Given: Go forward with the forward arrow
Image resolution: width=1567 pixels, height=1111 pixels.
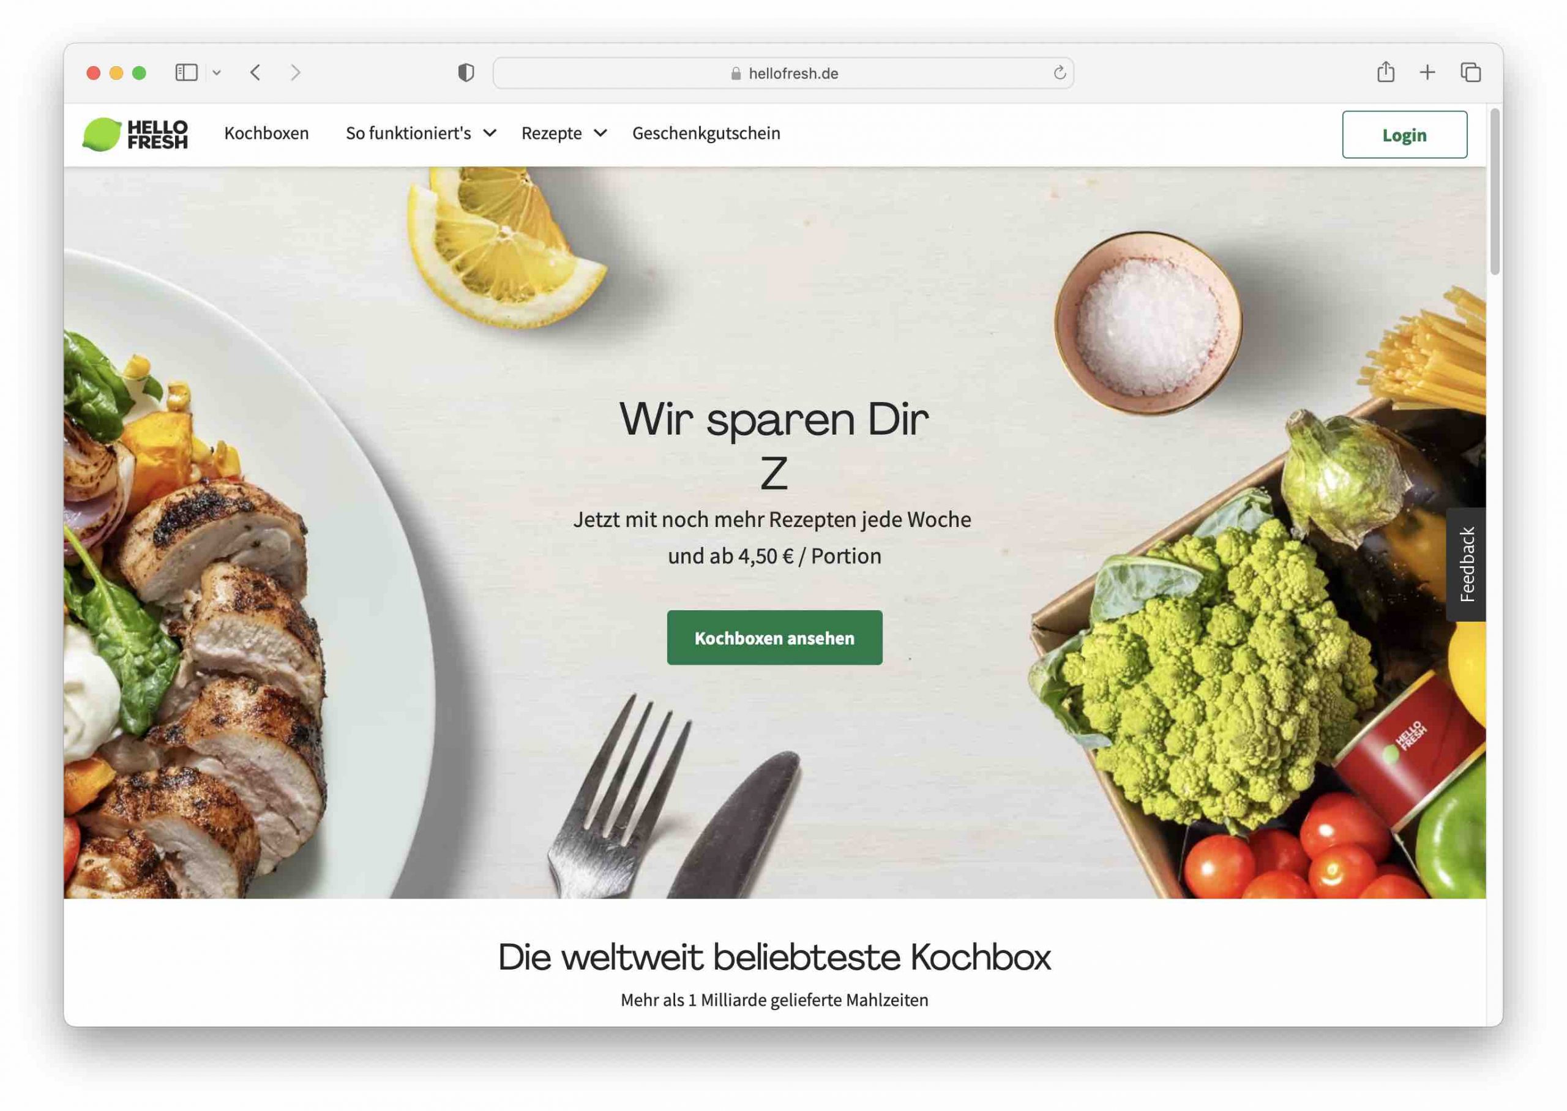Looking at the screenshot, I should (295, 72).
